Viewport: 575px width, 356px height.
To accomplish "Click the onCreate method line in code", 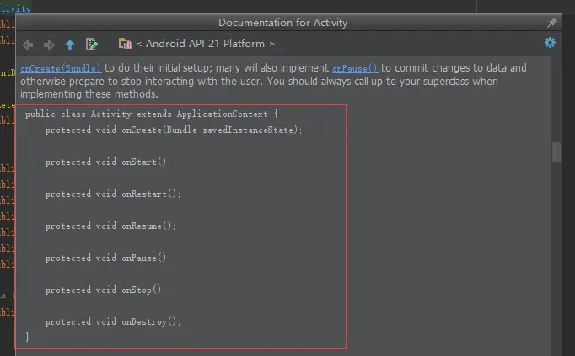I will pyautogui.click(x=174, y=130).
